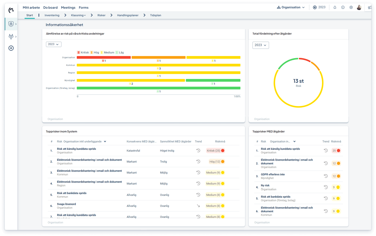Click history trend icon for GDPR efterlevs inte
376x236 pixels.
coord(326,176)
